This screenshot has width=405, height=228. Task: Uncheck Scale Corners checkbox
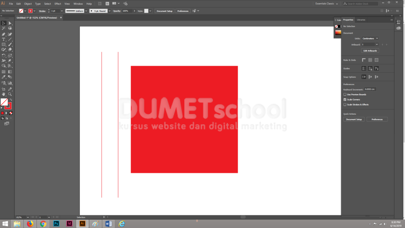coord(345,99)
